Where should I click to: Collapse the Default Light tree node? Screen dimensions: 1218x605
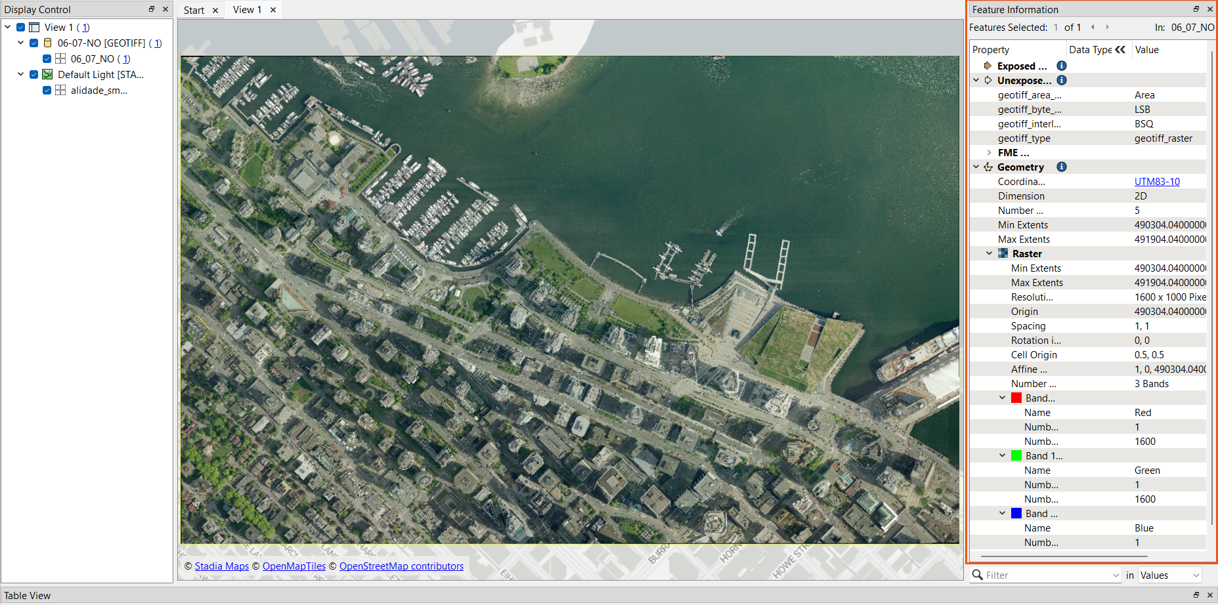click(21, 74)
